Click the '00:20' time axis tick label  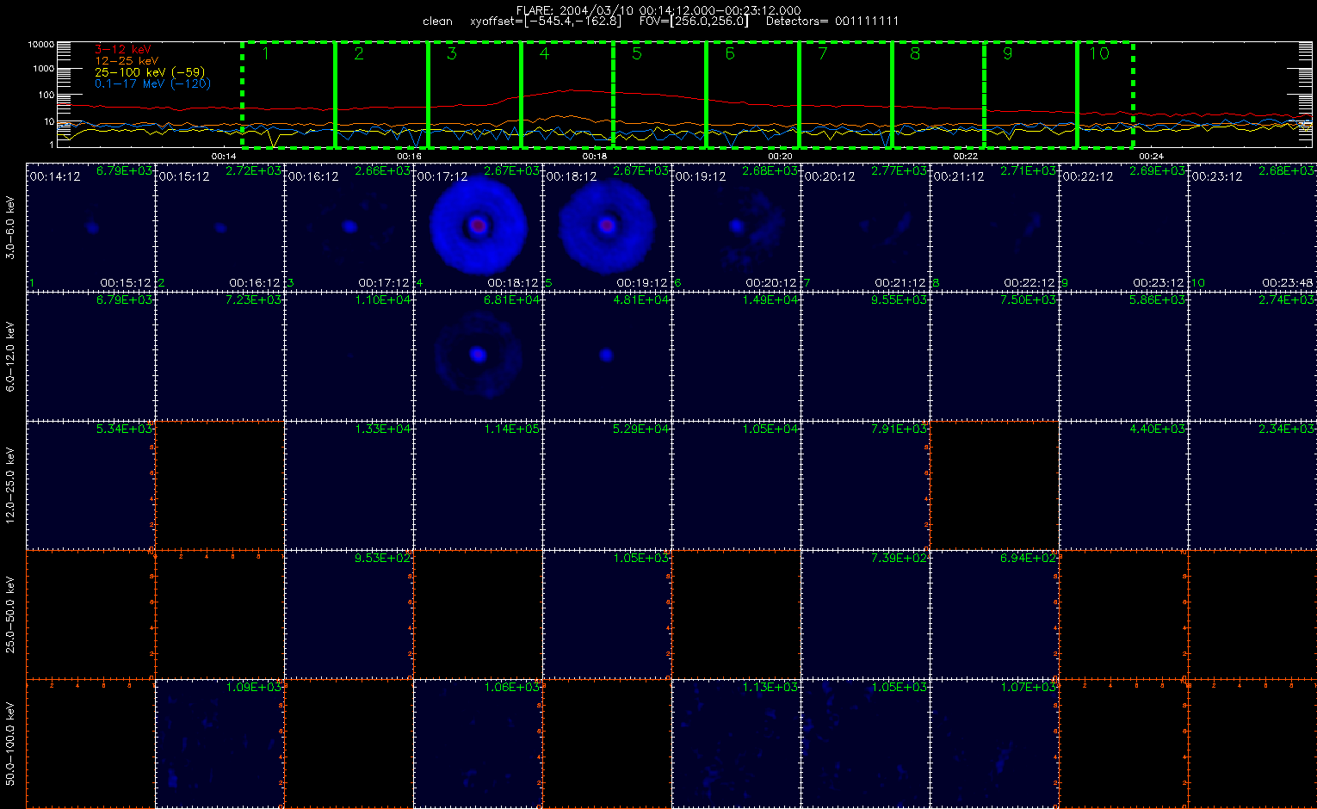(x=780, y=157)
